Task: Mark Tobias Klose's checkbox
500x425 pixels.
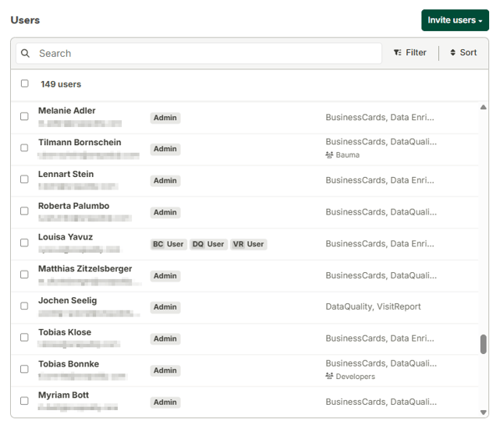Action: tap(24, 338)
